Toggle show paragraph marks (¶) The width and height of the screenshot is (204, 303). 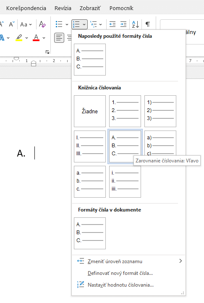click(148, 24)
